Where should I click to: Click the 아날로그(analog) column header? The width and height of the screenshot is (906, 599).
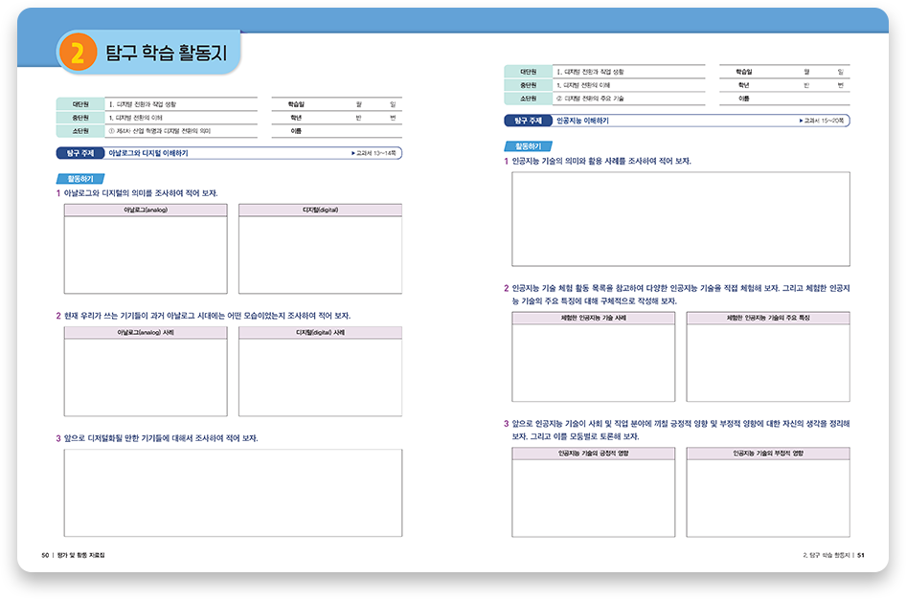146,211
